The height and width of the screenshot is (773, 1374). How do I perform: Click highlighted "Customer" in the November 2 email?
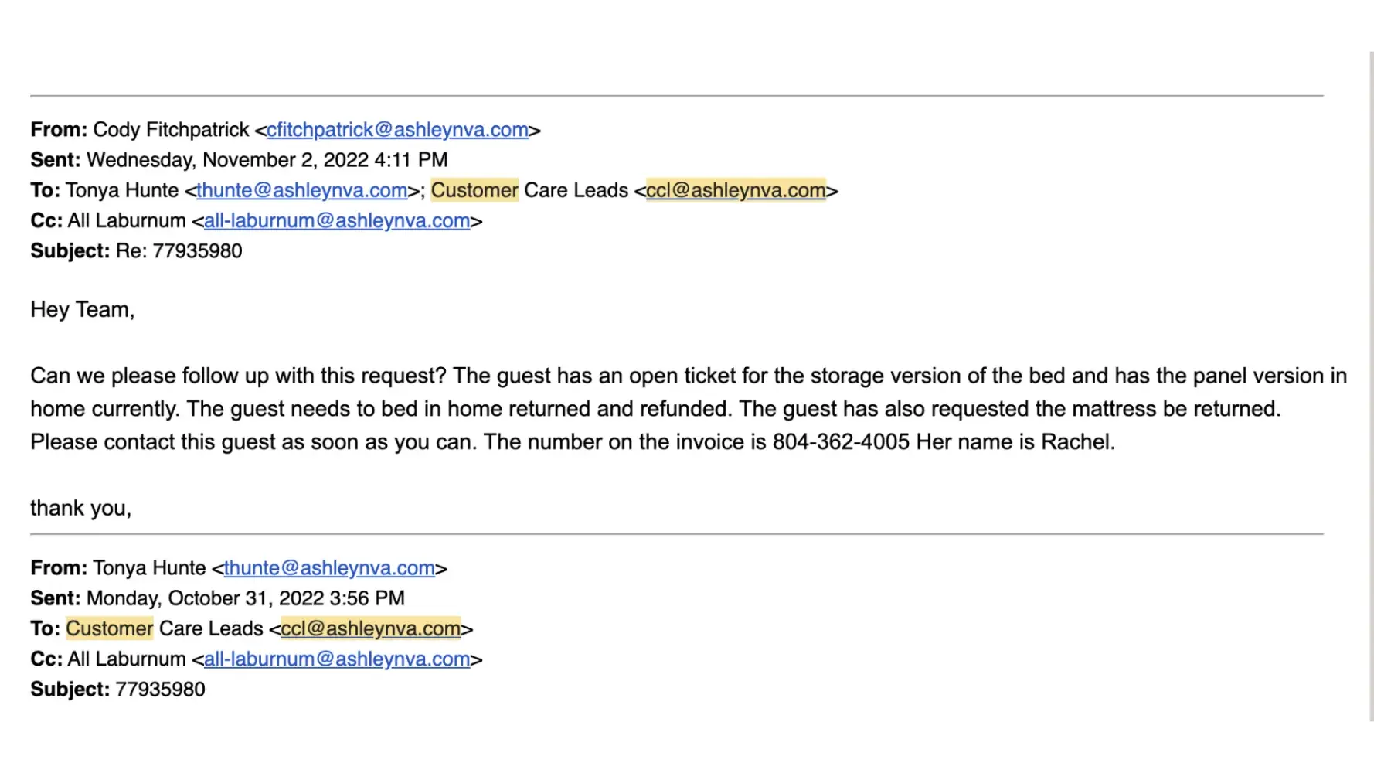(474, 190)
